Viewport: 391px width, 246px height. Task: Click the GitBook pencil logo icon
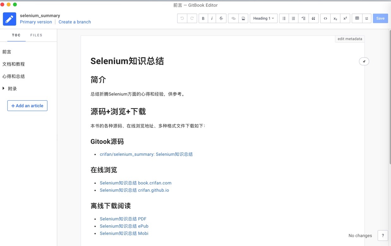click(9, 19)
